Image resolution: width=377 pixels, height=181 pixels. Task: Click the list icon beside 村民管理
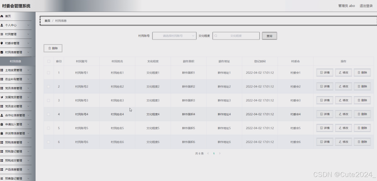[2, 34]
